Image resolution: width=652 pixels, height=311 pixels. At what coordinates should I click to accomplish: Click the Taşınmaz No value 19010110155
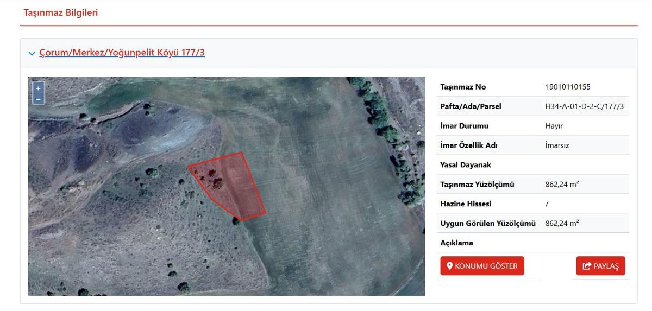pos(568,87)
